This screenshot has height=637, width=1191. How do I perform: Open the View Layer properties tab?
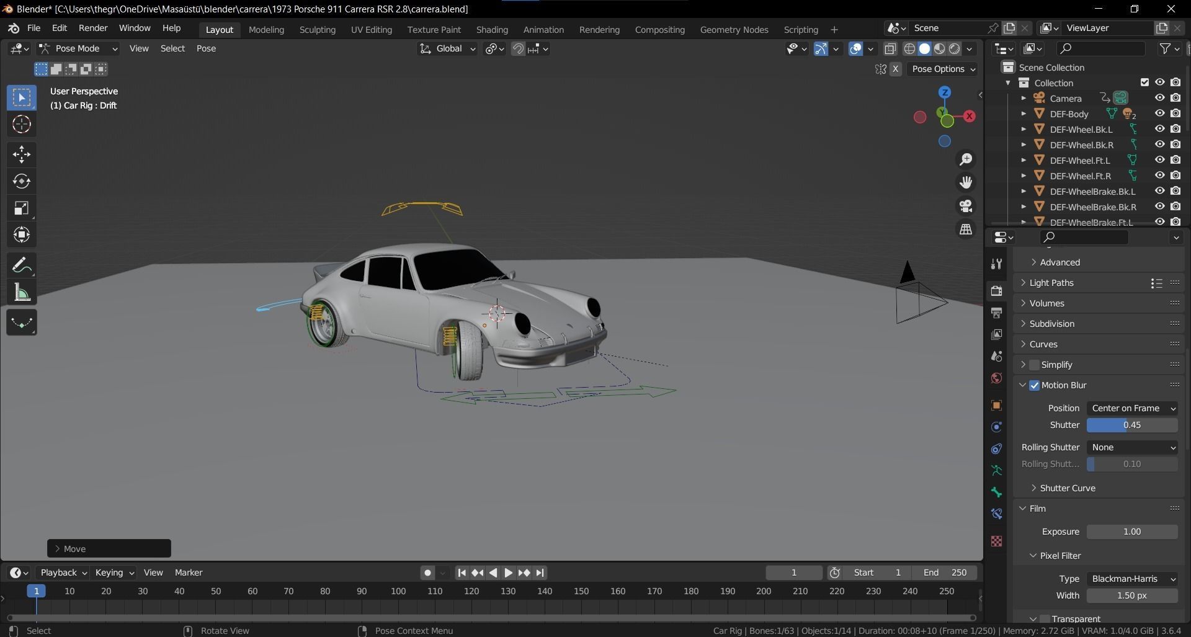coord(996,334)
